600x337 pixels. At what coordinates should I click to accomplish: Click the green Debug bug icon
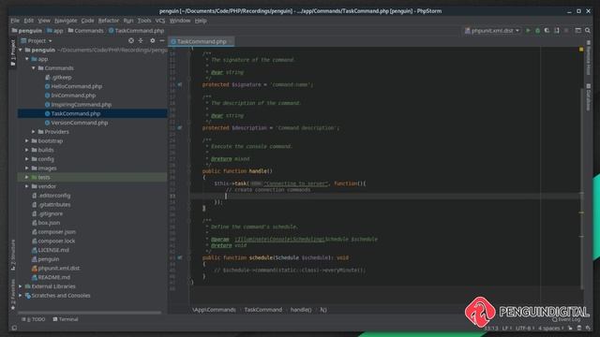point(537,31)
